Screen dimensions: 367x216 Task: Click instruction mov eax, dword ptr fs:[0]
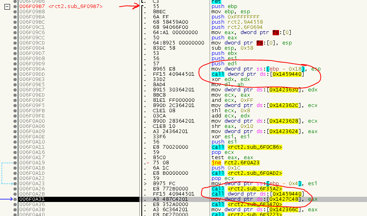(251, 32)
